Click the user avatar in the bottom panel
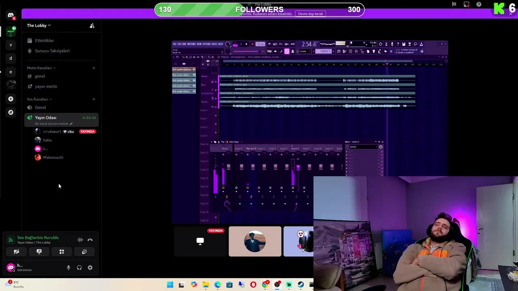518x291 pixels. [x=11, y=268]
